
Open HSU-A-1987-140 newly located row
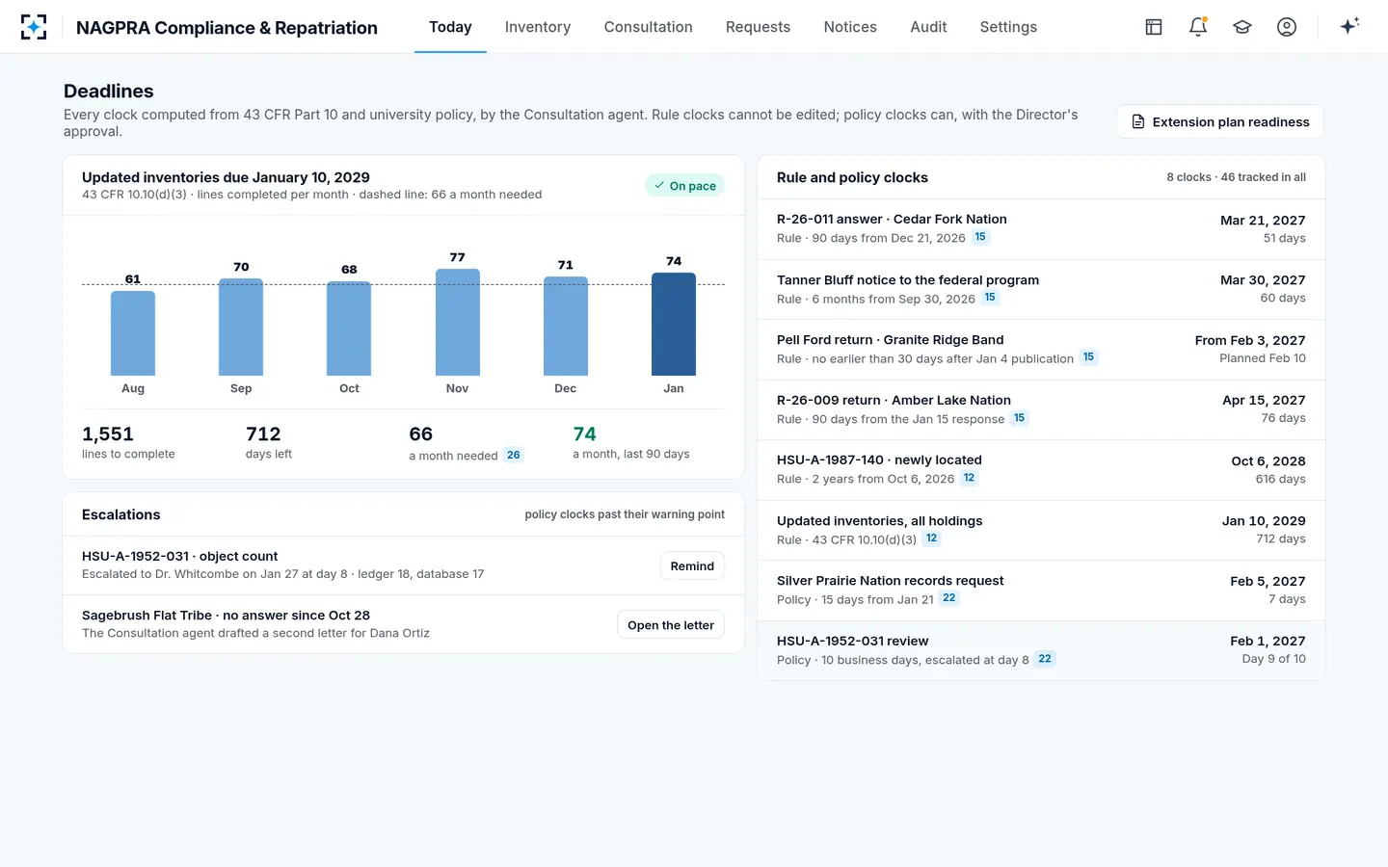1041,470
